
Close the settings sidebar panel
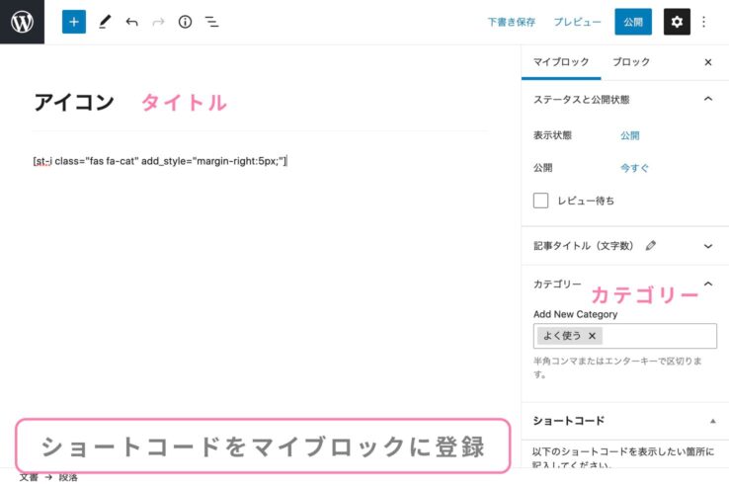tap(708, 62)
